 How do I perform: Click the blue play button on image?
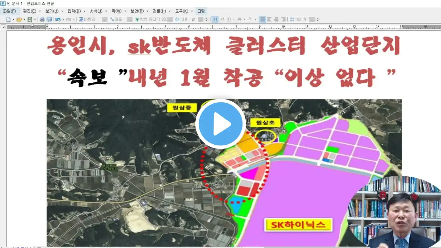[220, 124]
